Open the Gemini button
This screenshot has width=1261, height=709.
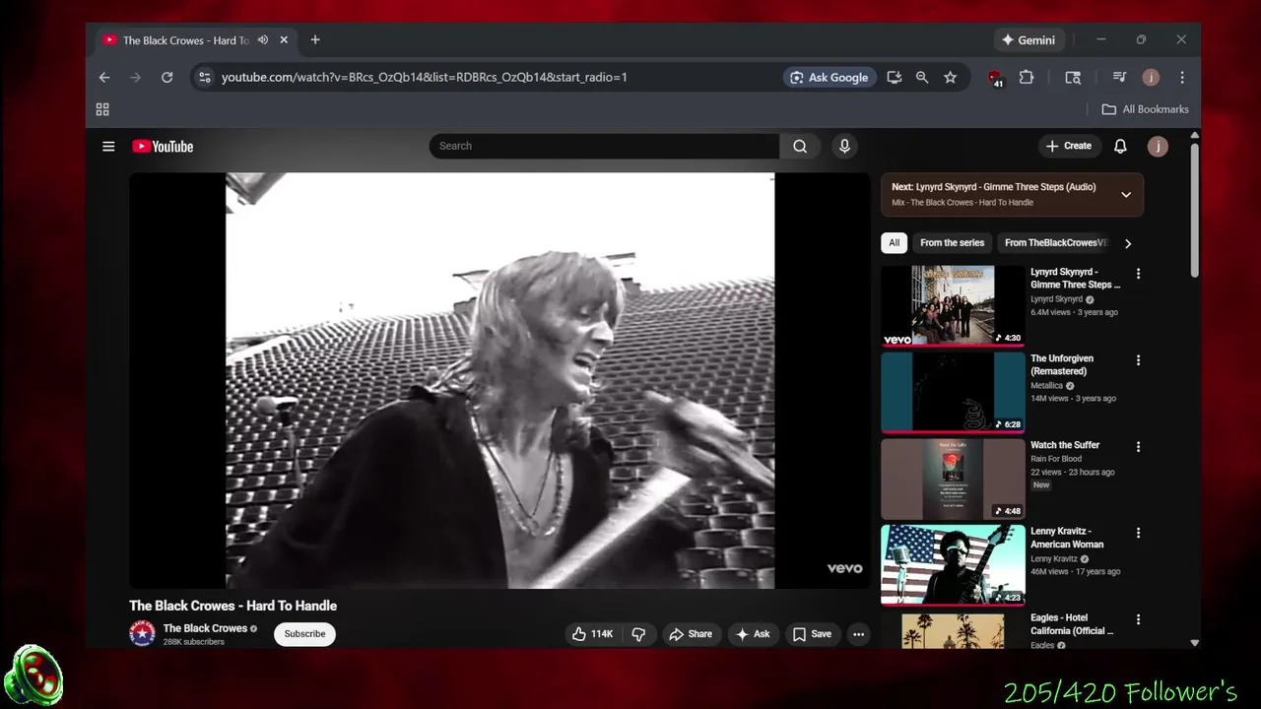(x=1028, y=40)
